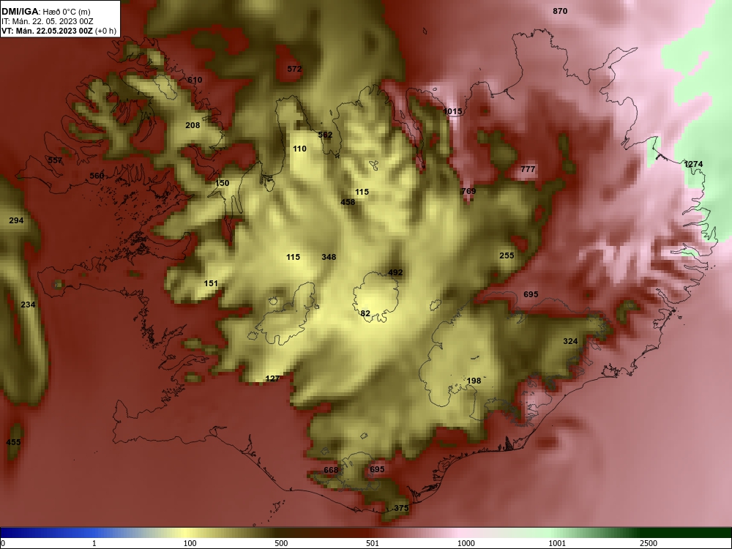Click the map value '562'
This screenshot has height=549, width=732.
325,135
